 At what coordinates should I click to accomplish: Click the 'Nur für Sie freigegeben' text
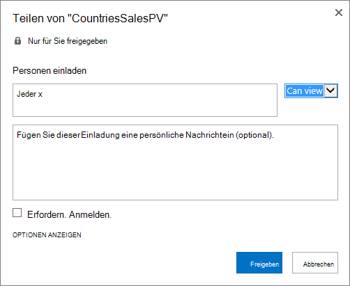pyautogui.click(x=68, y=41)
